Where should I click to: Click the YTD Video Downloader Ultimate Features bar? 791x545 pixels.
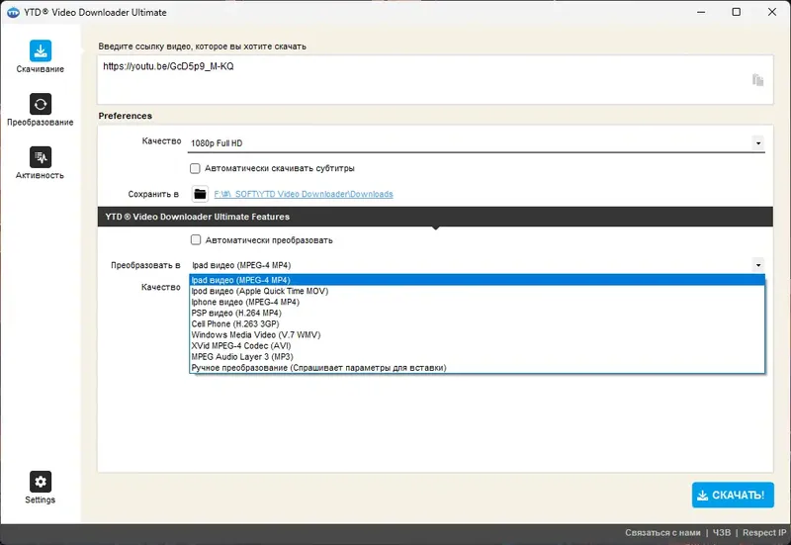tap(435, 217)
